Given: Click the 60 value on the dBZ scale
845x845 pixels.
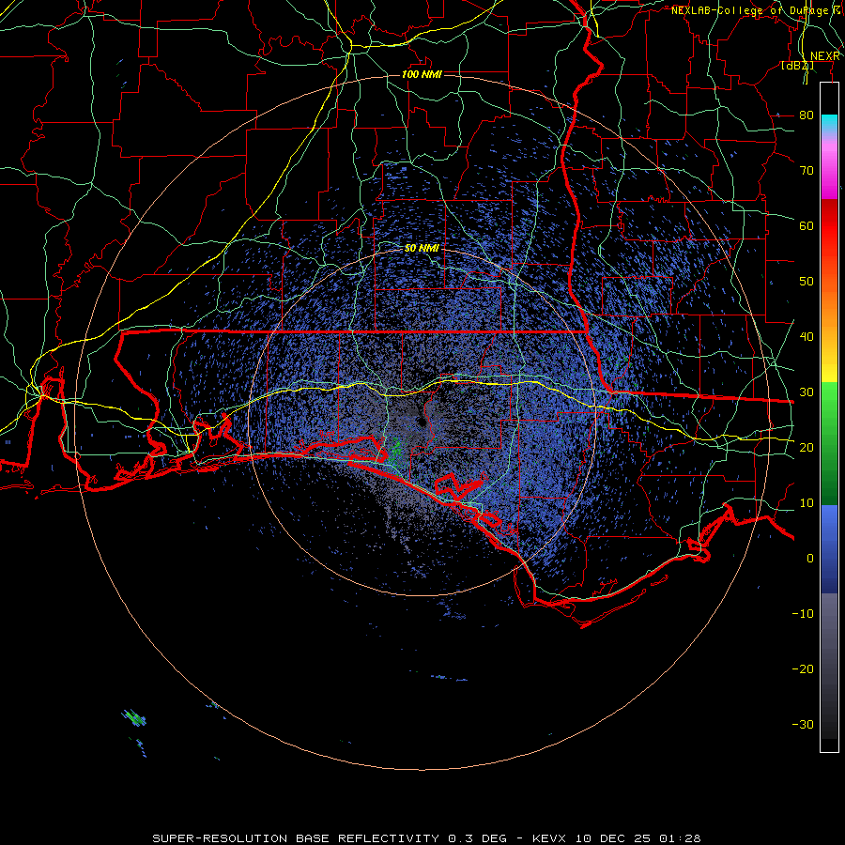Looking at the screenshot, I should click(x=807, y=225).
